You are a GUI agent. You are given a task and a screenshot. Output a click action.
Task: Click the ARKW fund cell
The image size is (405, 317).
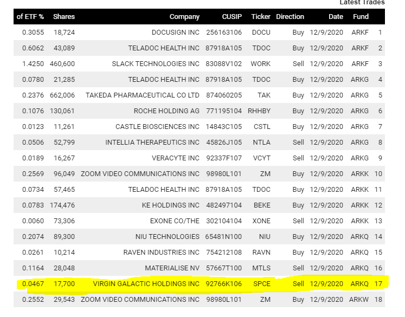click(x=359, y=300)
